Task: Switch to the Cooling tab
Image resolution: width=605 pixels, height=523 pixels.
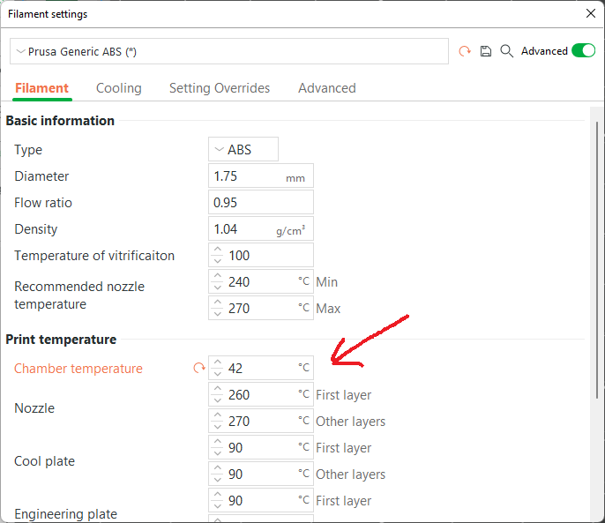Action: (118, 88)
